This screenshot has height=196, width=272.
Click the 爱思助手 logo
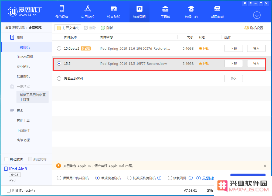click(25, 12)
